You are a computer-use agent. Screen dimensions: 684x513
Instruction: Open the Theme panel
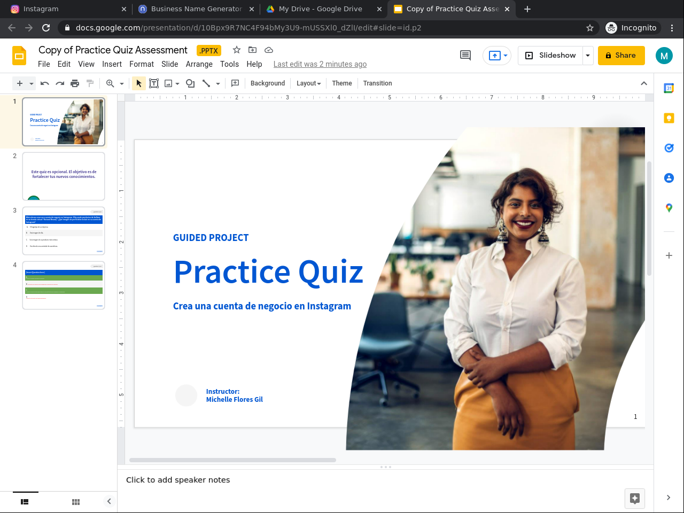[342, 83]
